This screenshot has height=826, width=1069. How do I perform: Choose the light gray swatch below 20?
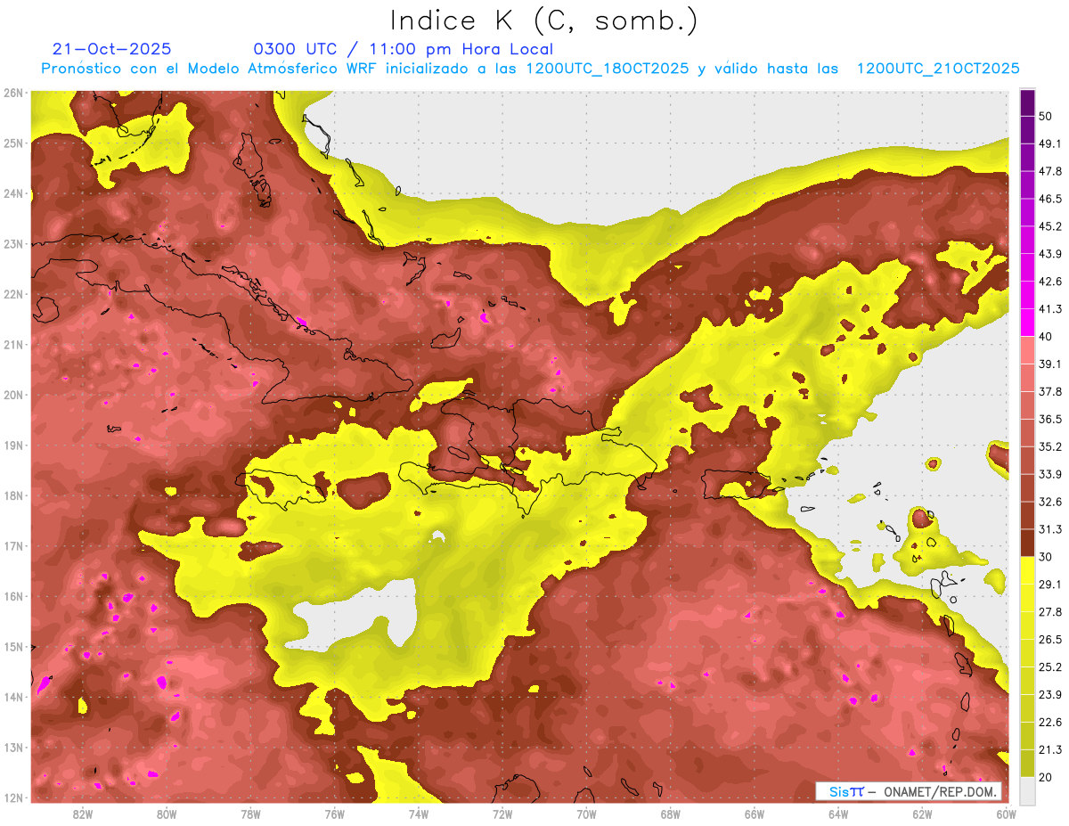click(1027, 791)
